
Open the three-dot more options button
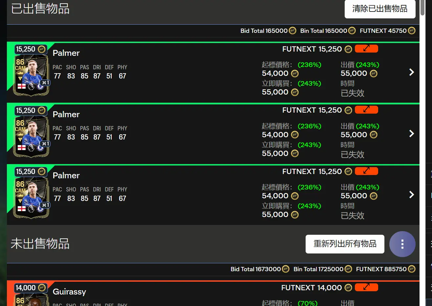[402, 244]
